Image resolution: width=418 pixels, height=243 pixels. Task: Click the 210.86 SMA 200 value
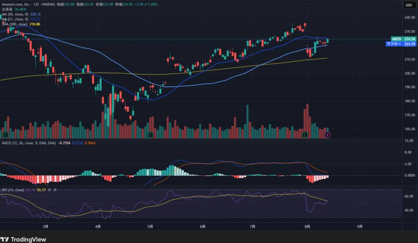coord(35,24)
